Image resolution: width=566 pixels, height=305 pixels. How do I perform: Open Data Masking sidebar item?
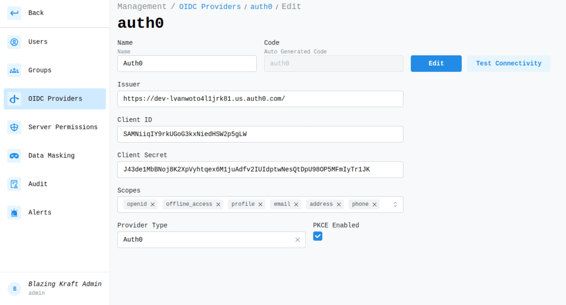55,156
